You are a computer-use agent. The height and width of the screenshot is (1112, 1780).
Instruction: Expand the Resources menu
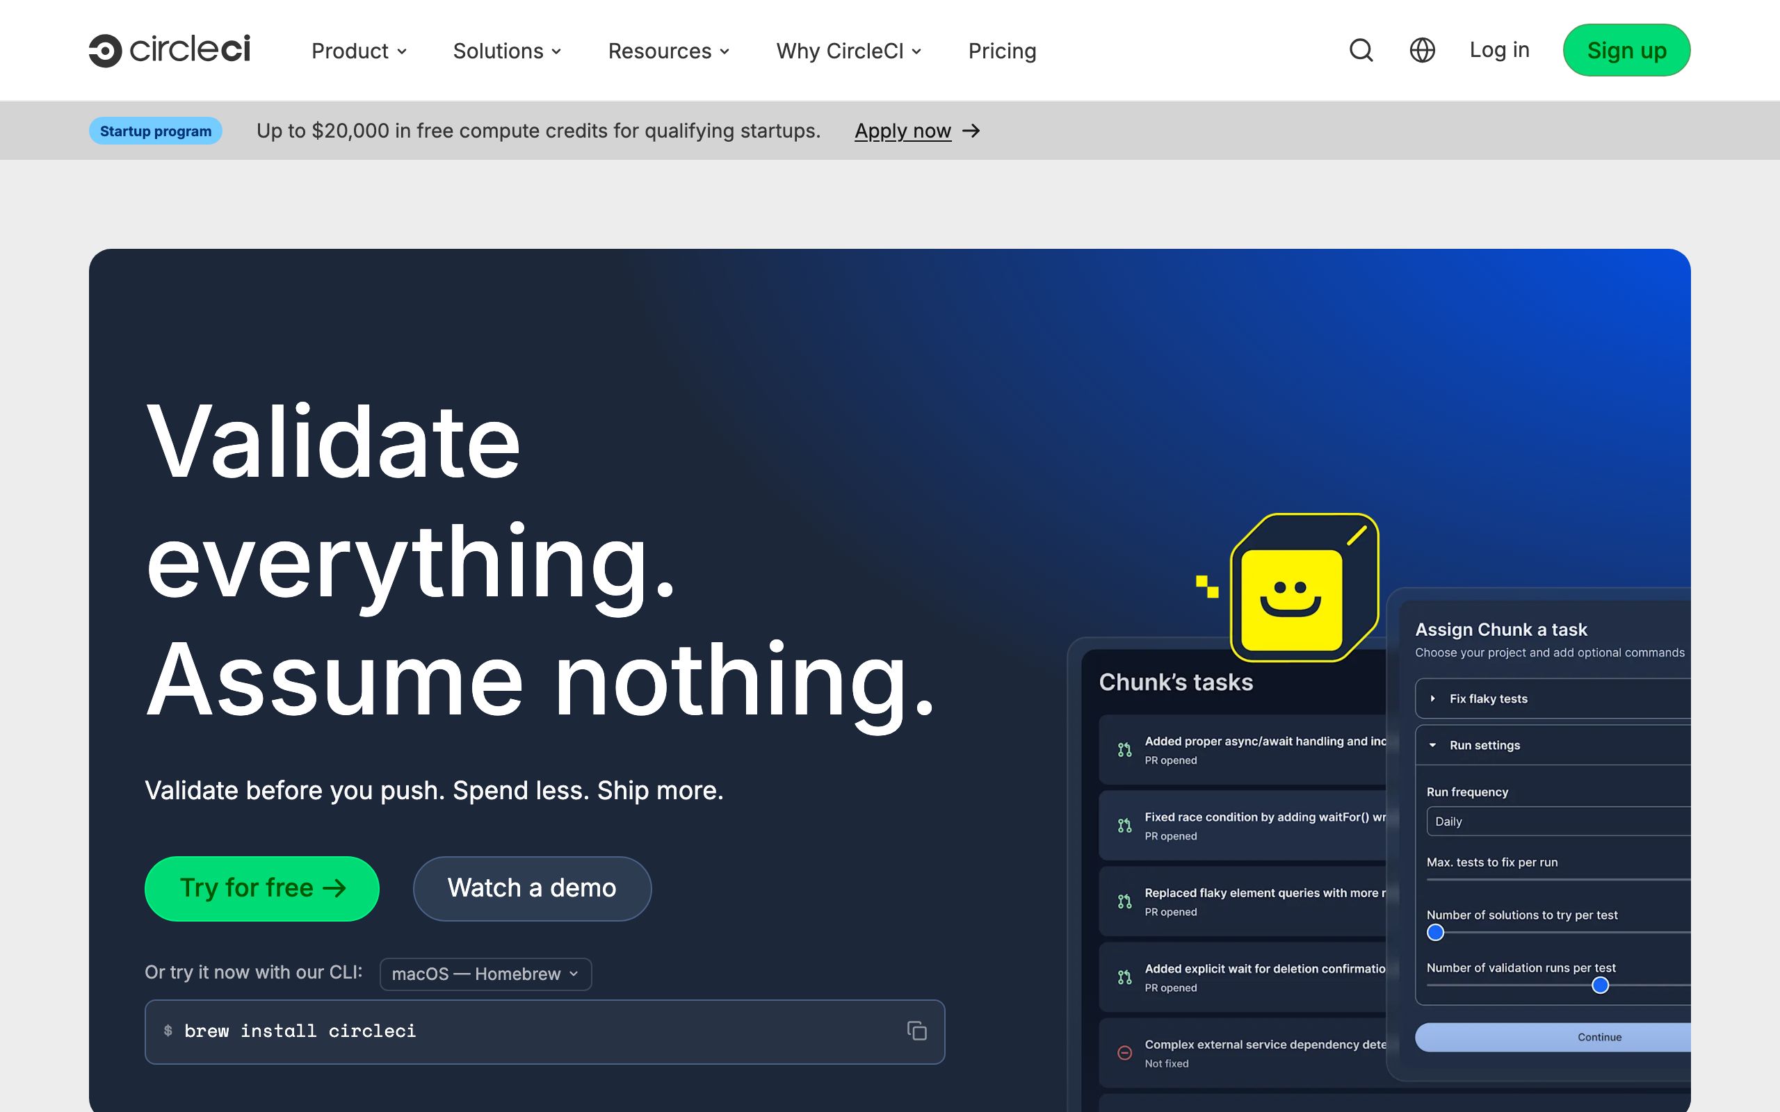pos(669,51)
